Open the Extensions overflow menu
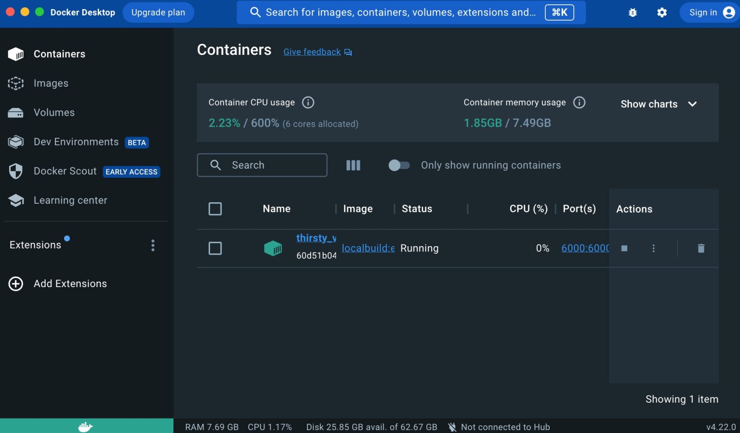The height and width of the screenshot is (433, 740). pyautogui.click(x=152, y=246)
